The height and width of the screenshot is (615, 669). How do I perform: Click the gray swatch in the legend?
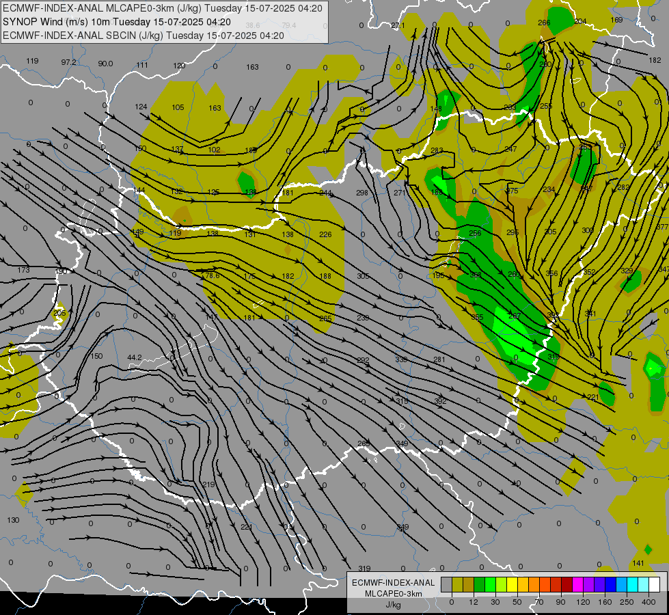point(447,584)
